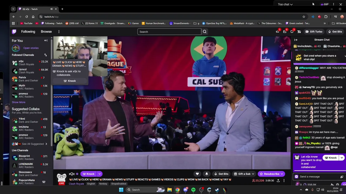Show hidden system tray icons
Image resolution: width=346 pixels, height=194 pixels.
coord(301,190)
